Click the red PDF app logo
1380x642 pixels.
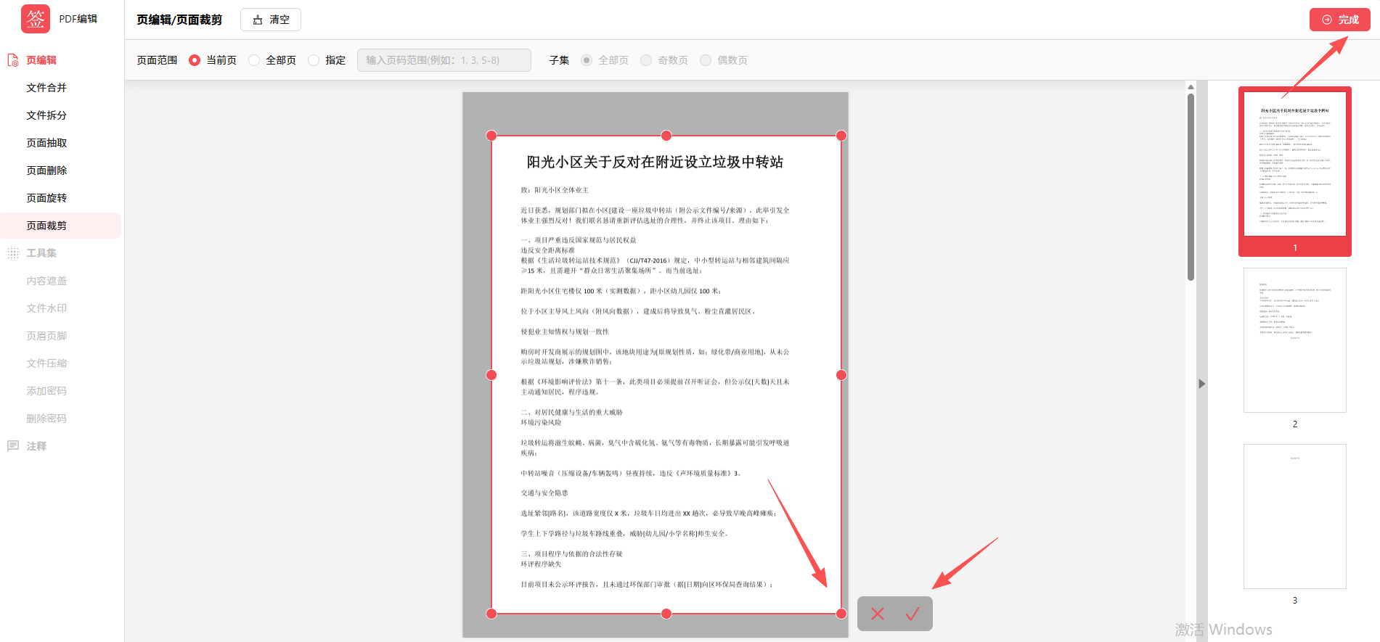tap(36, 19)
